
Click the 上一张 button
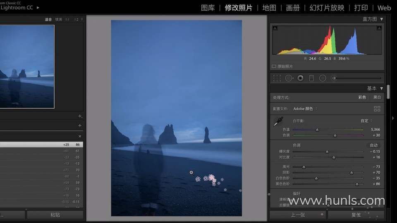[298, 215]
